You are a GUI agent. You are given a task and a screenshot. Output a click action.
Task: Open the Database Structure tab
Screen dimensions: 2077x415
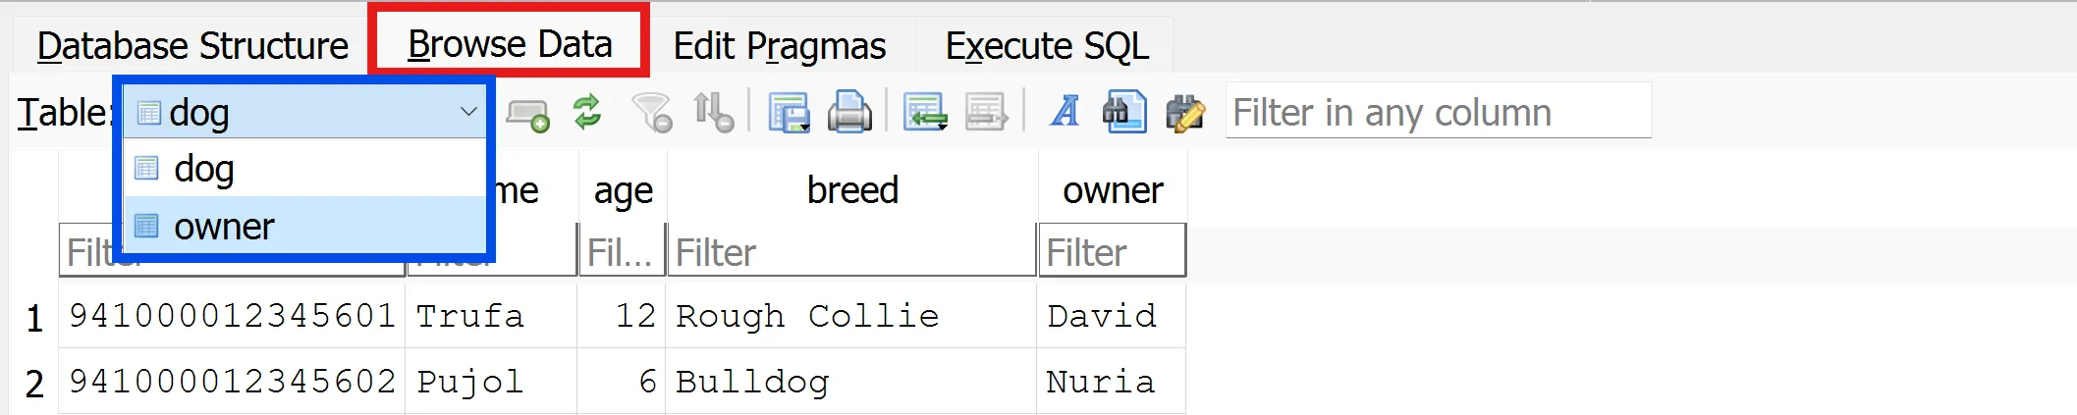[192, 46]
